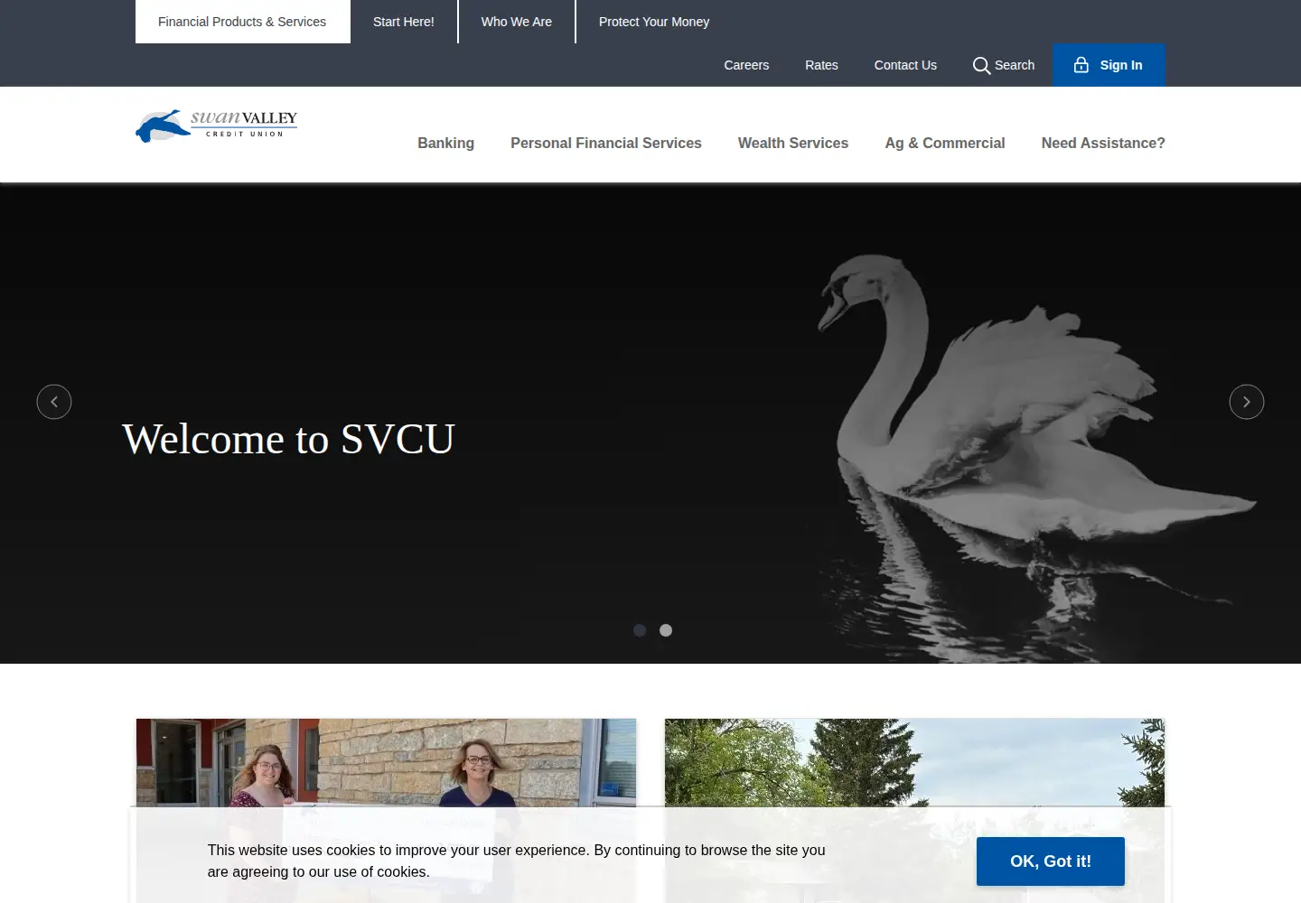Image resolution: width=1301 pixels, height=903 pixels.
Task: Click the search magnifying glass icon
Action: (x=981, y=65)
